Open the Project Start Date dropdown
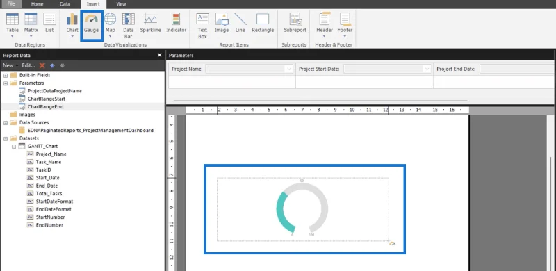Viewport: 556px width, 271px height. click(427, 69)
